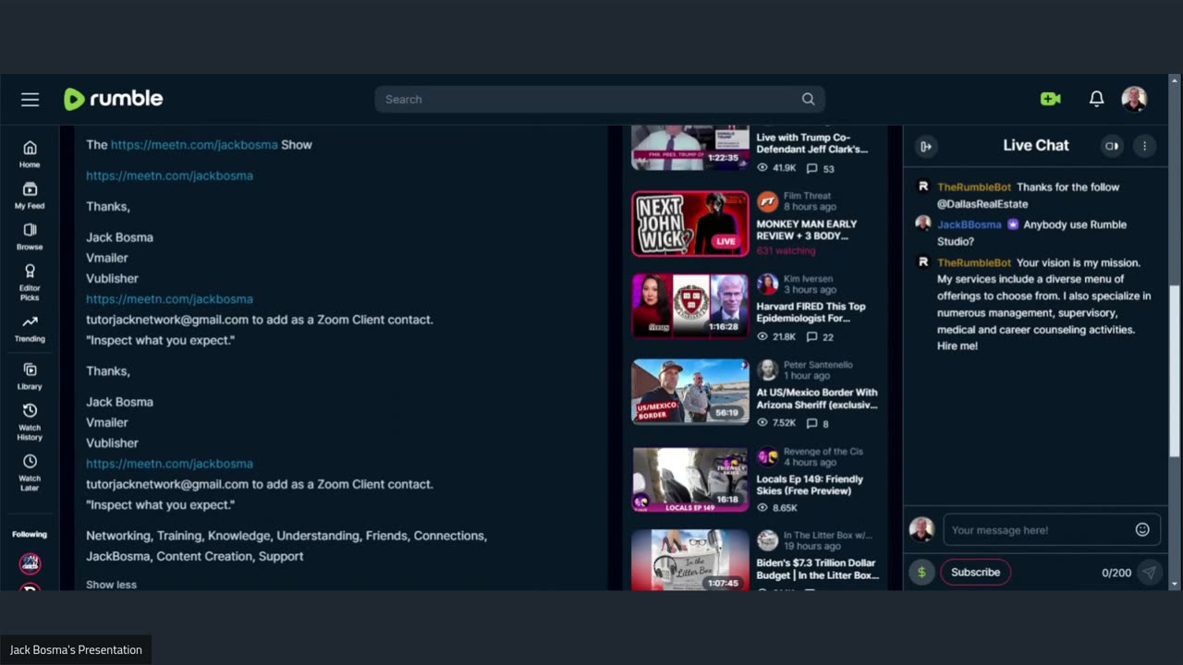
Task: Collapse description with Show less
Action: coord(111,585)
